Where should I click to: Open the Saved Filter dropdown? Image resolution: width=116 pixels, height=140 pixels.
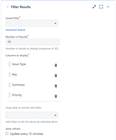(32, 23)
